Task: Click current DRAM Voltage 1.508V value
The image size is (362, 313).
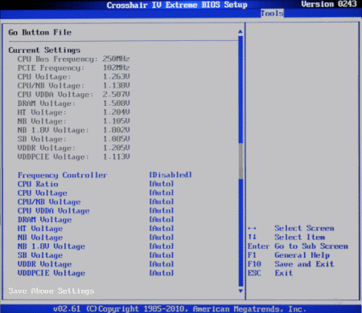Action: pos(116,103)
